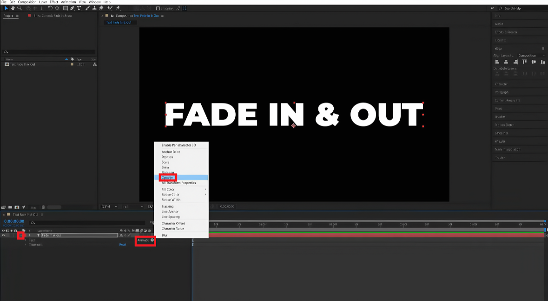Switch to the Effect Controls tab

(x=53, y=16)
